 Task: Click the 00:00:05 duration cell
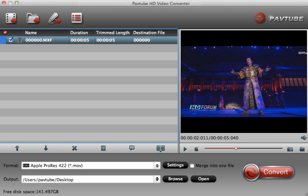pos(80,40)
